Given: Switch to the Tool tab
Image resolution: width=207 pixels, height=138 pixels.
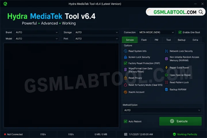Looking at the screenshot, I should [168, 40].
